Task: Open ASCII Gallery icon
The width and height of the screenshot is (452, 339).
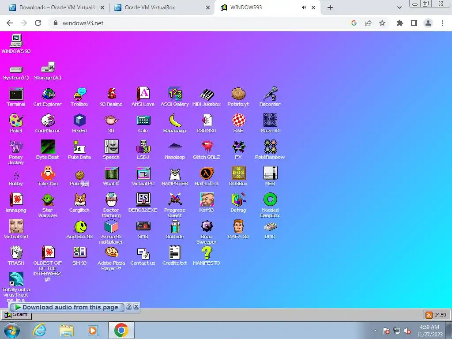Action: [175, 97]
